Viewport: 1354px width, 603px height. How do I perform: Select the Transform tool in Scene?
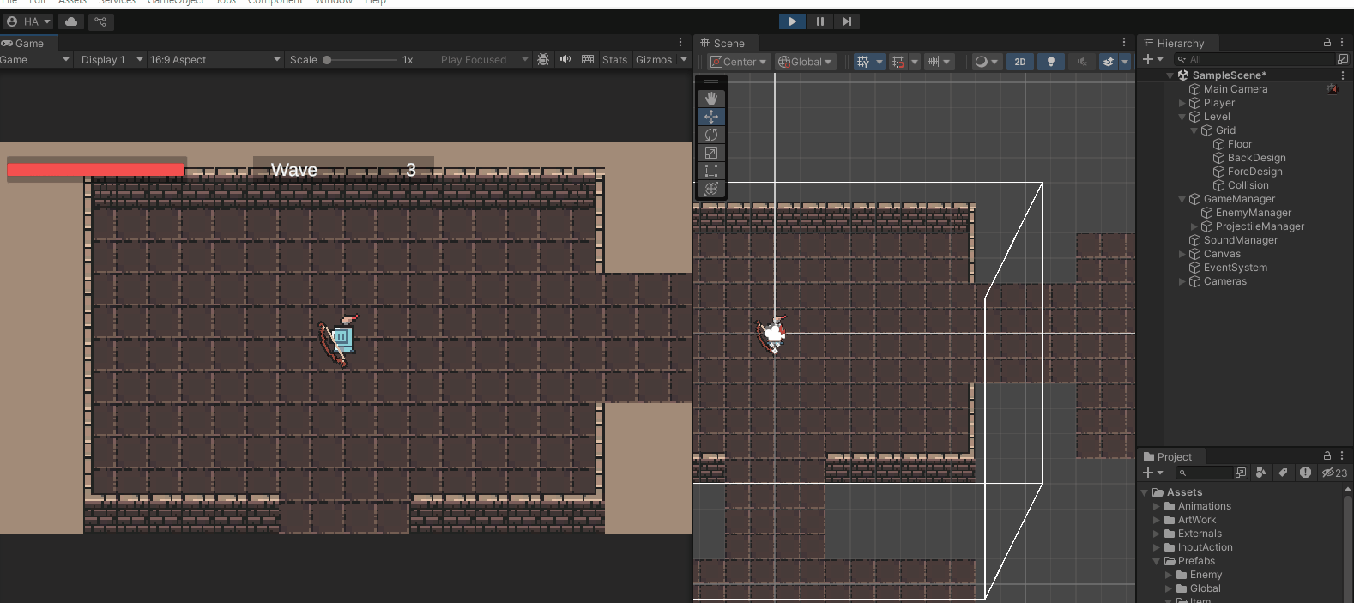coord(710,189)
